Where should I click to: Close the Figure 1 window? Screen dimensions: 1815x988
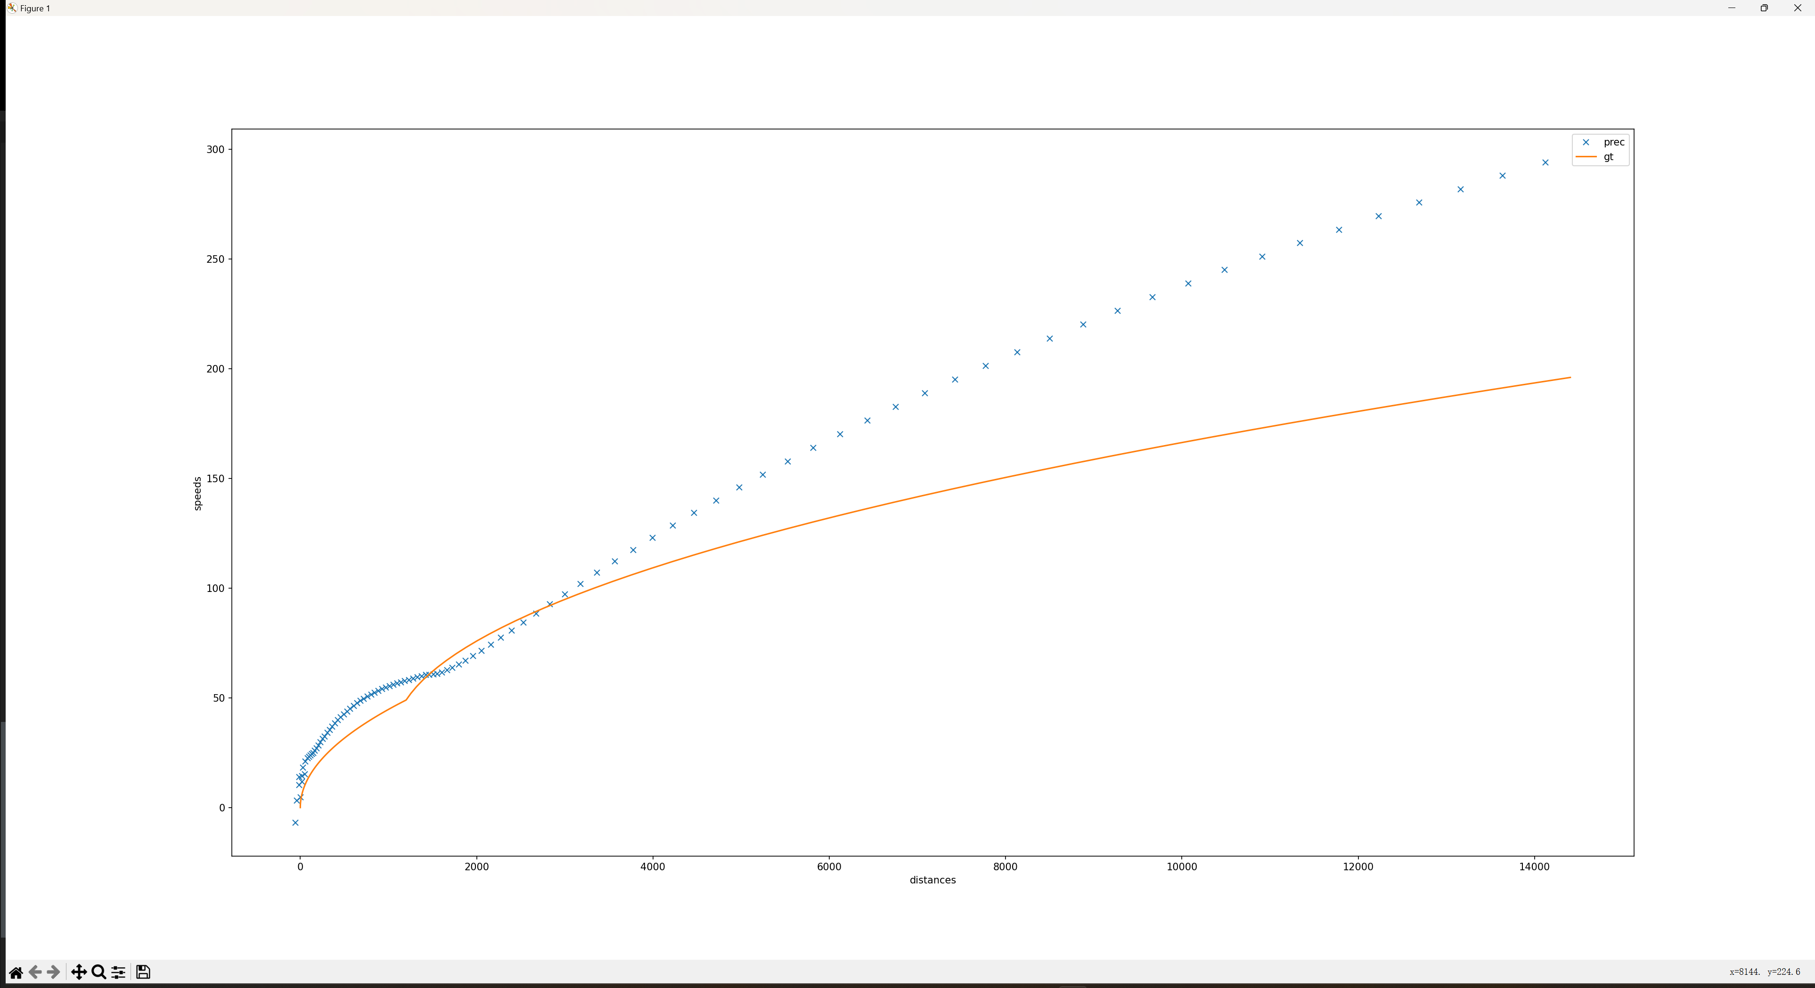[1798, 8]
